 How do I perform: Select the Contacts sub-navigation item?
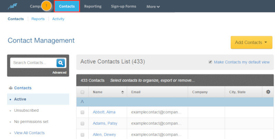(x=16, y=19)
